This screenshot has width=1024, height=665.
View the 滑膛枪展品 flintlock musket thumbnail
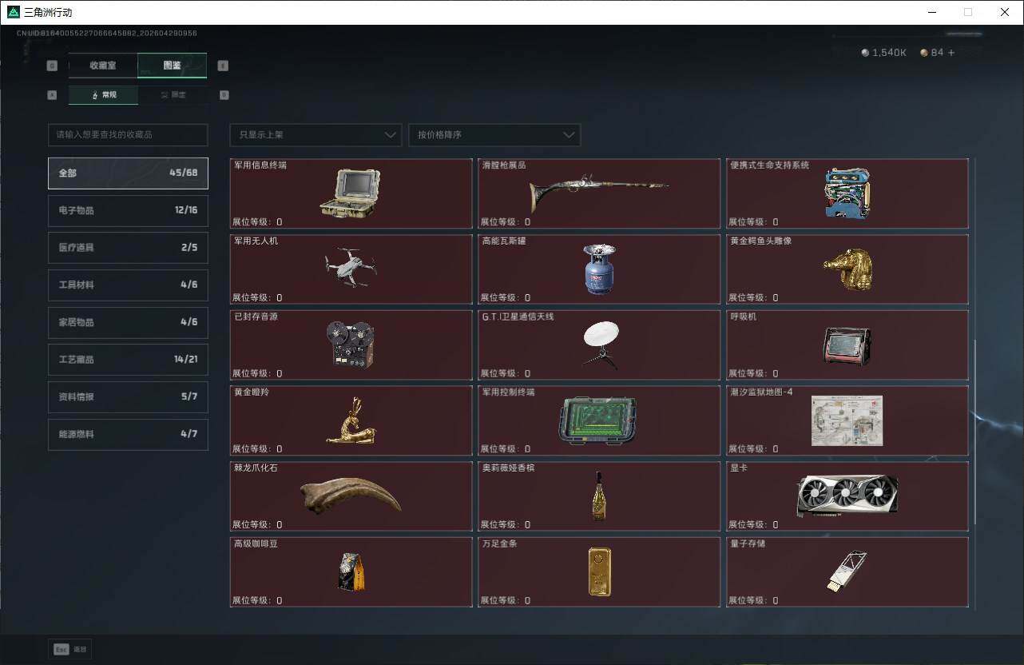pyautogui.click(x=599, y=192)
